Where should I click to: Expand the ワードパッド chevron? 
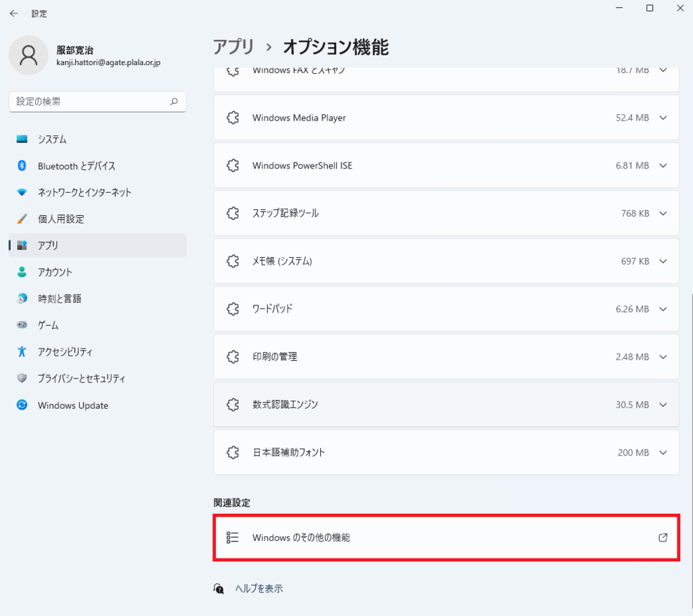663,309
